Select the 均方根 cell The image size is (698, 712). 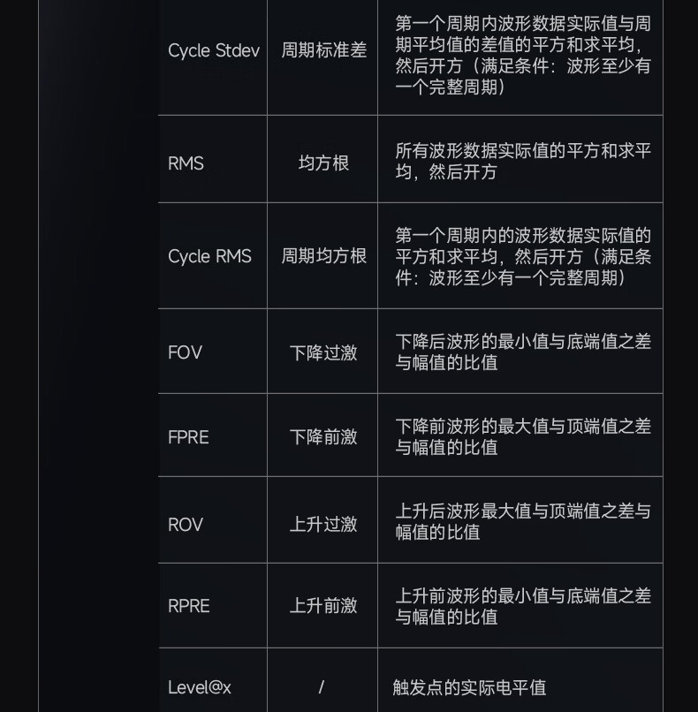pos(323,163)
